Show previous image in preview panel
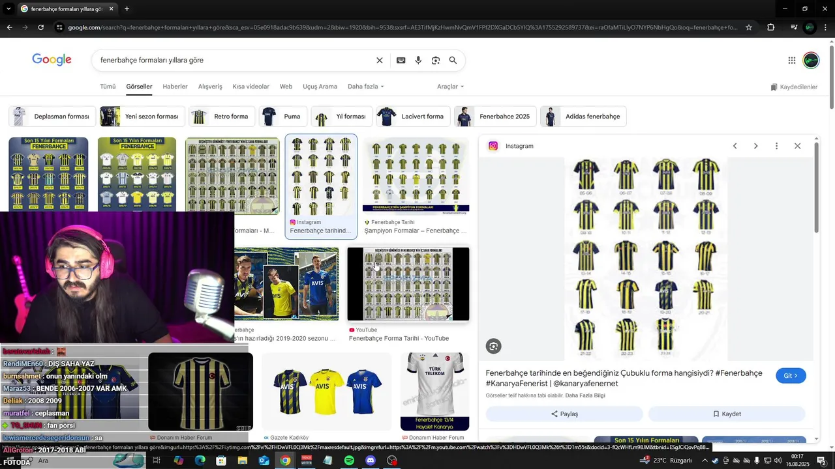 coord(735,146)
